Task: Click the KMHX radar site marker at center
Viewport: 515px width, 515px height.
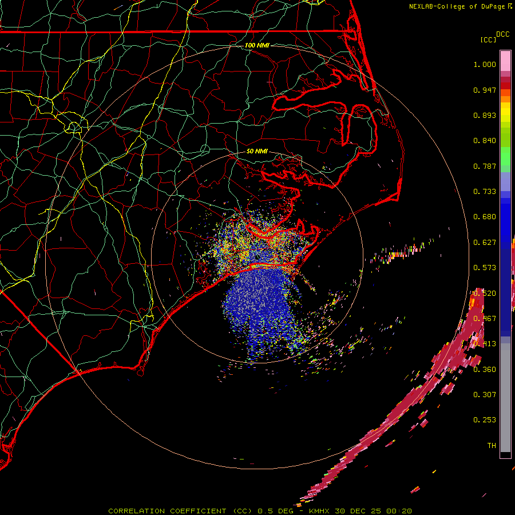Action: pos(257,257)
